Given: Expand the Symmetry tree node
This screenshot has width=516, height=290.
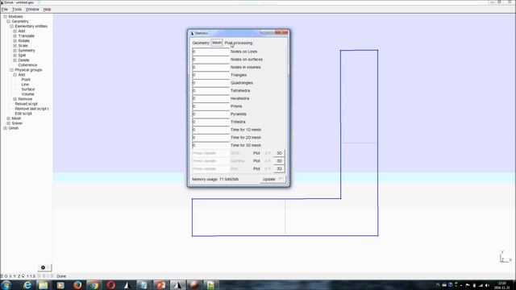Looking at the screenshot, I should point(15,51).
